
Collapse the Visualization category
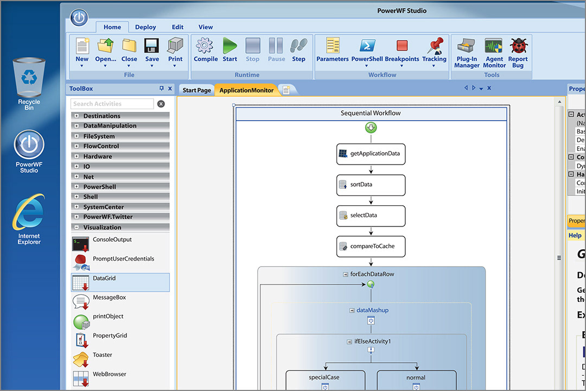77,227
